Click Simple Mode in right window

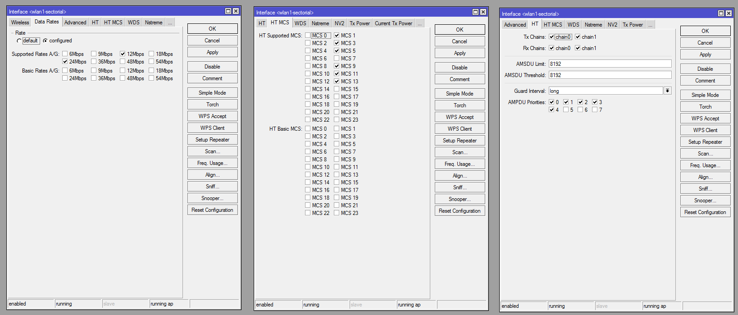click(705, 95)
